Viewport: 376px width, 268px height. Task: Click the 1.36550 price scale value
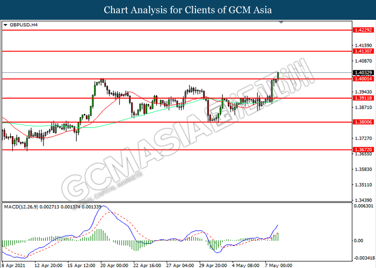363,154
